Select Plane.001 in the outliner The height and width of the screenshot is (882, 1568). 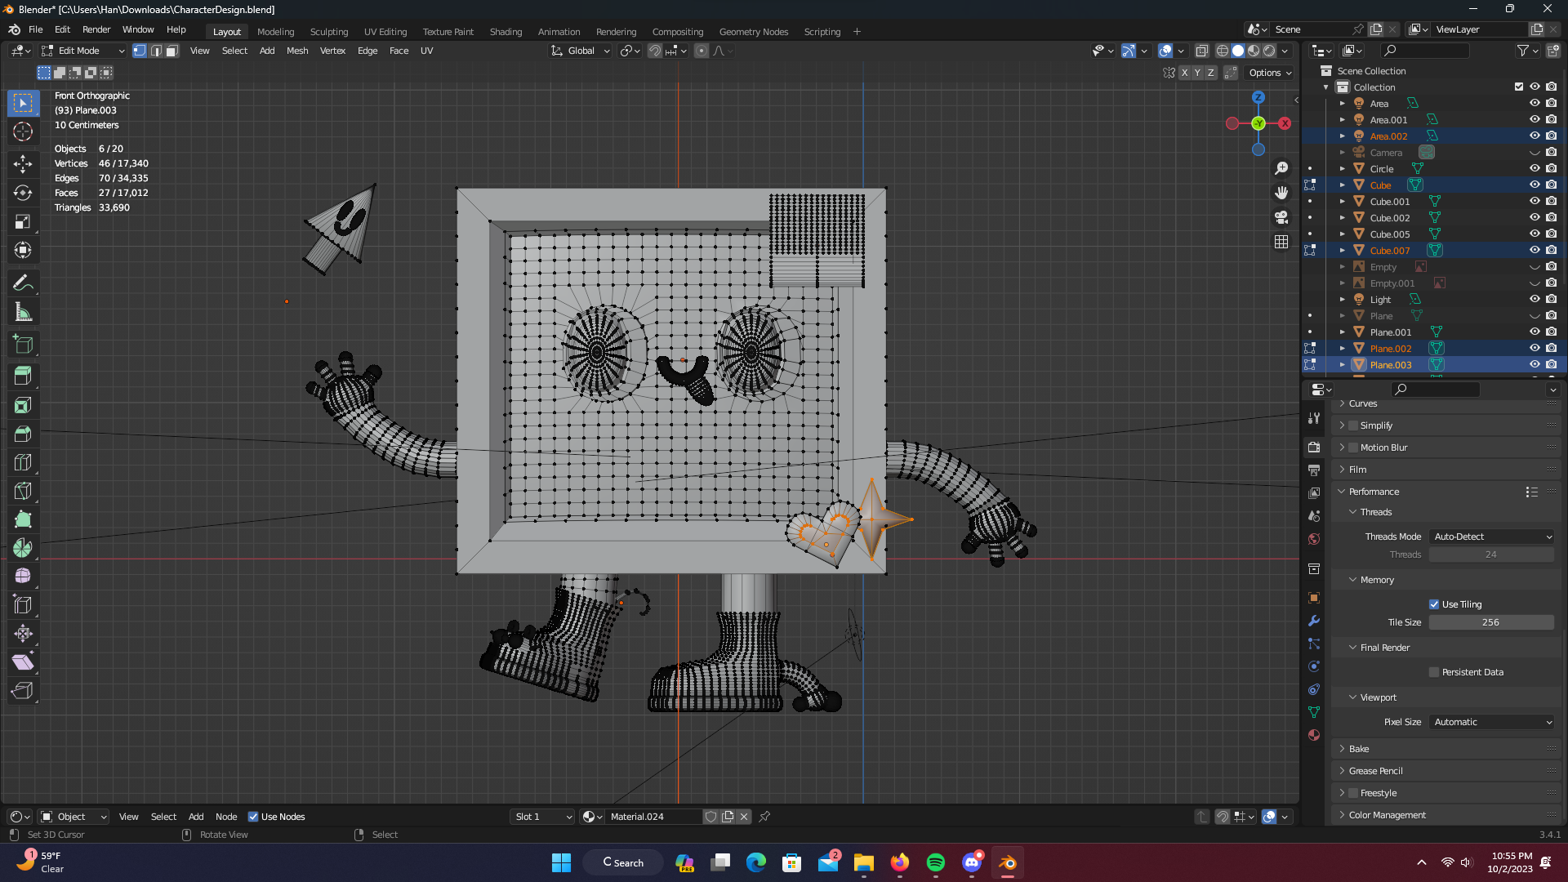(x=1390, y=332)
